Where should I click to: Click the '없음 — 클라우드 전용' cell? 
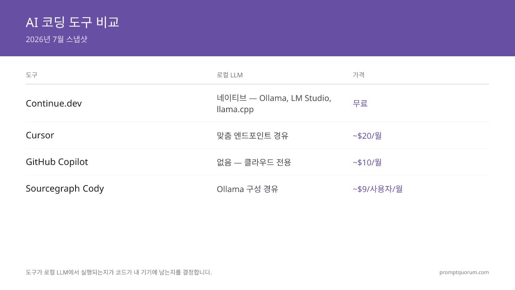tap(254, 162)
